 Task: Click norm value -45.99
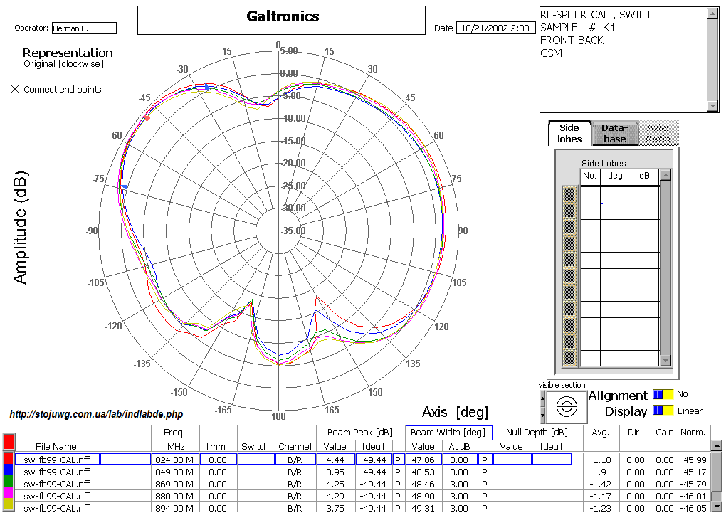tap(693, 460)
